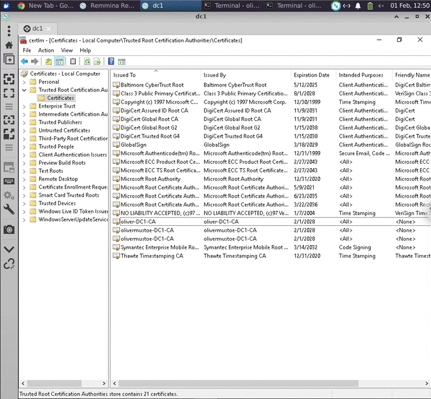Image resolution: width=431 pixels, height=399 pixels.
Task: Click expiration date 6/23/2035 cell
Action: point(306,196)
